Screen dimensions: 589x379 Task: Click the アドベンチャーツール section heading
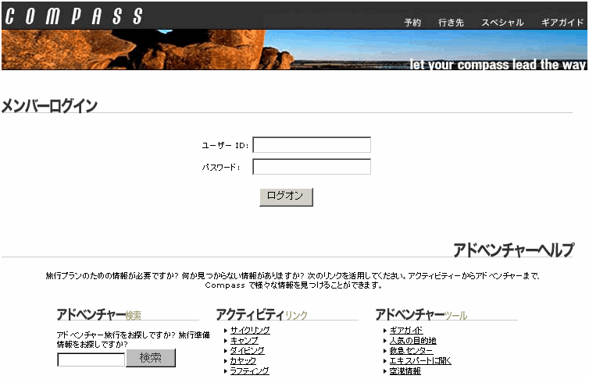421,314
